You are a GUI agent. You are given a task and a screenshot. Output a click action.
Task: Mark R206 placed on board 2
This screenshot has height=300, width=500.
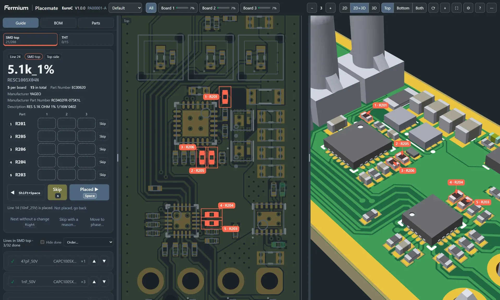point(67,149)
